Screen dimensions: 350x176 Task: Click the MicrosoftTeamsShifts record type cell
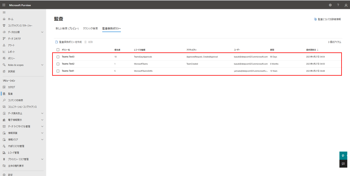[143, 71]
